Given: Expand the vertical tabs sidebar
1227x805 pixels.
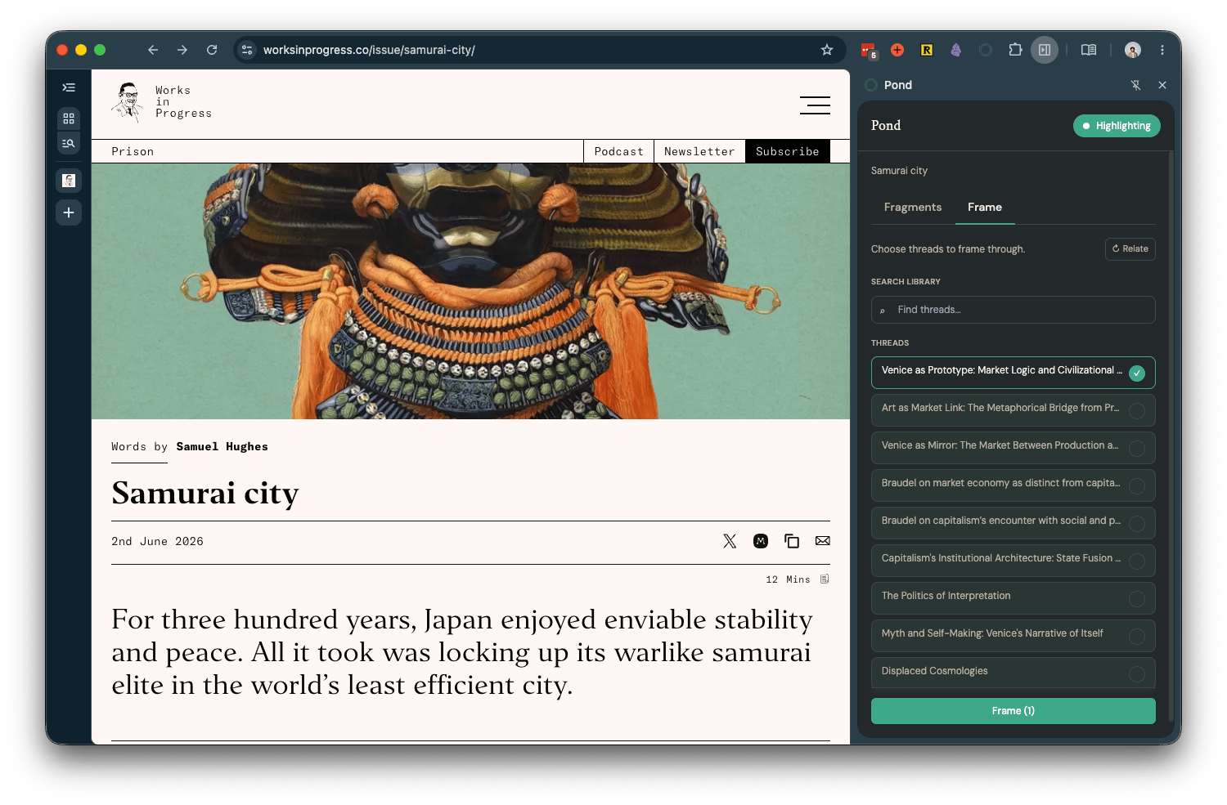Looking at the screenshot, I should [69, 87].
